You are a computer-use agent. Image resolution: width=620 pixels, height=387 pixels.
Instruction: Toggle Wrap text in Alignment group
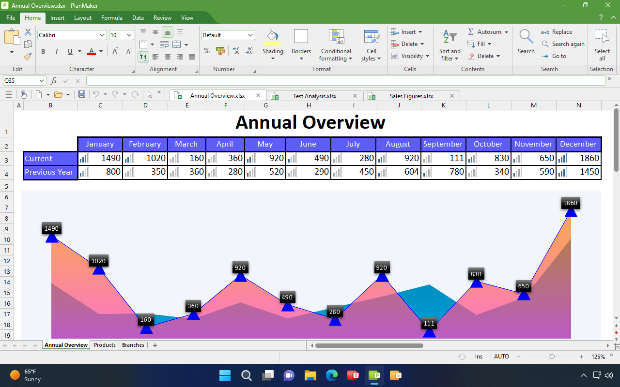click(164, 45)
